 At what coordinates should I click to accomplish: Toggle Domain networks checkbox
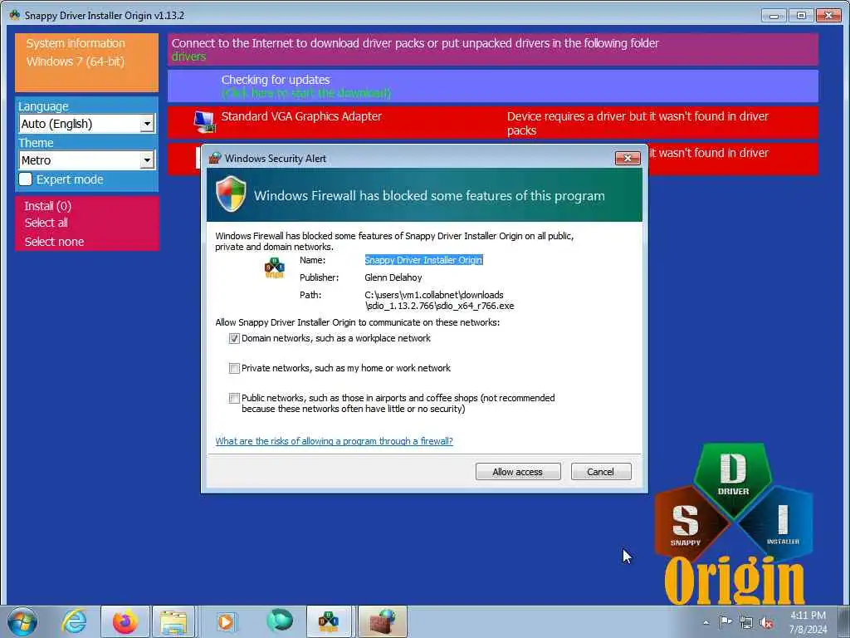(x=234, y=339)
